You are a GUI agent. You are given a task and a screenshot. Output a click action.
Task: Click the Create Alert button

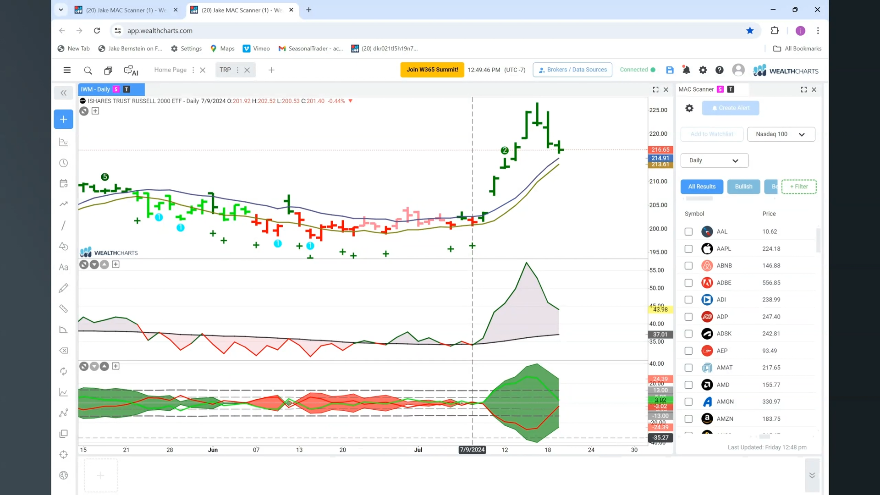731,108
